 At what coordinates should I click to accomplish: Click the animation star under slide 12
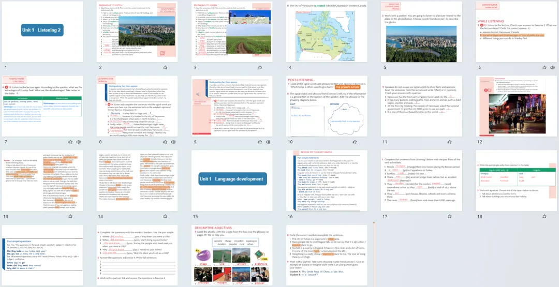[545, 142]
